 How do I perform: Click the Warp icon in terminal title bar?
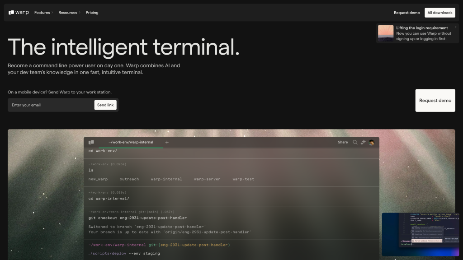coord(91,142)
